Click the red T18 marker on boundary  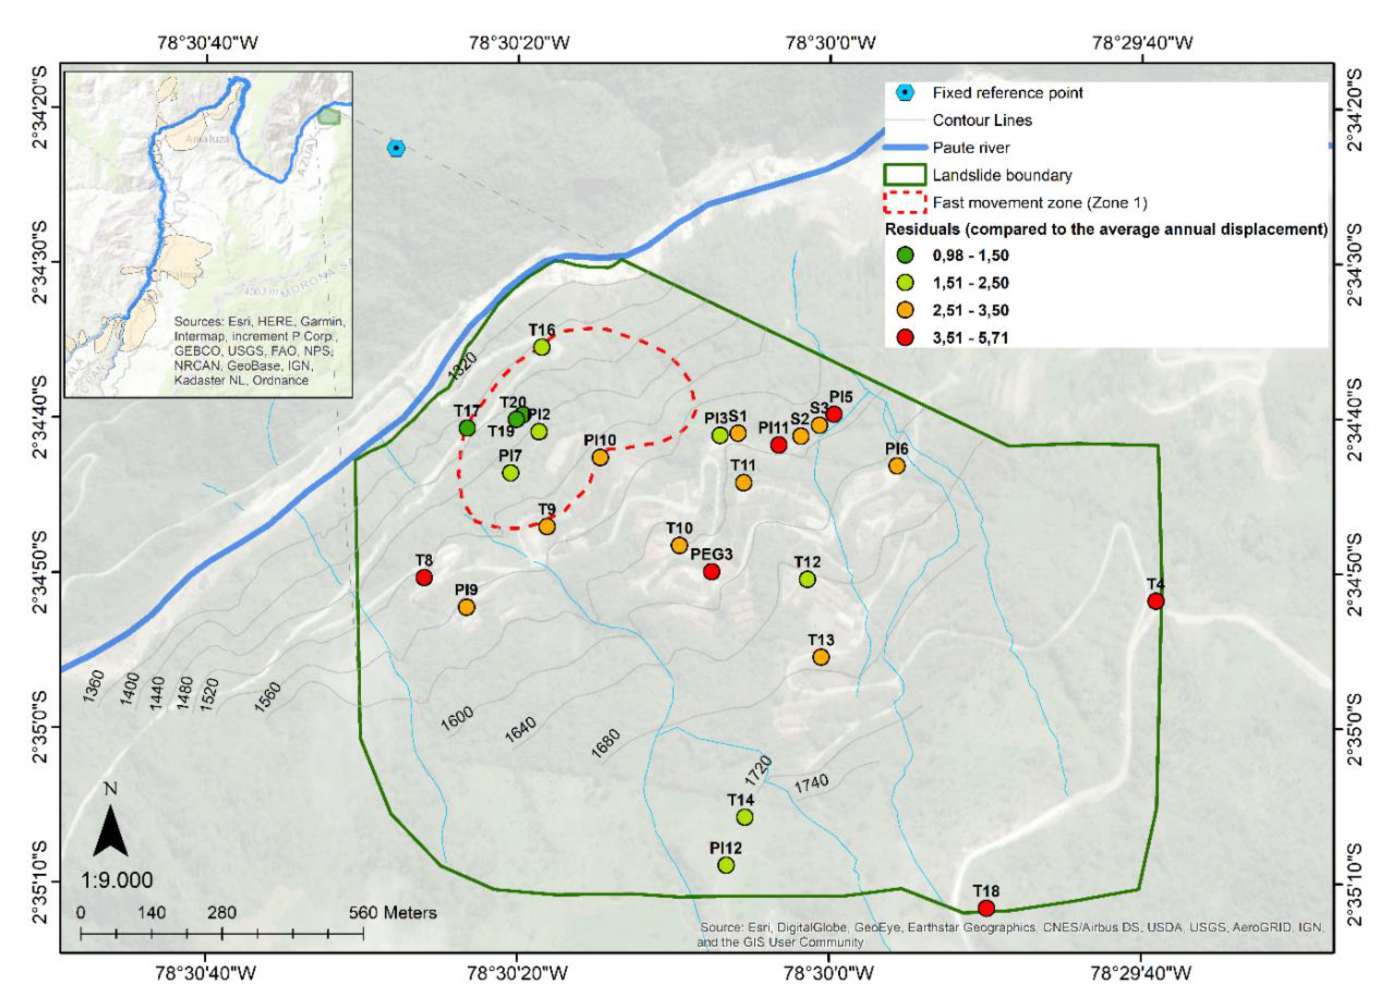pyautogui.click(x=986, y=908)
